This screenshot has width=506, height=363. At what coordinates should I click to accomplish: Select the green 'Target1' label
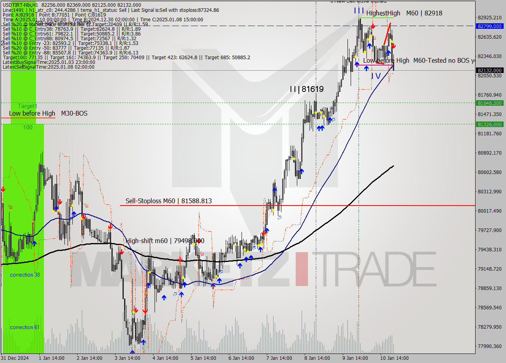tap(27, 106)
